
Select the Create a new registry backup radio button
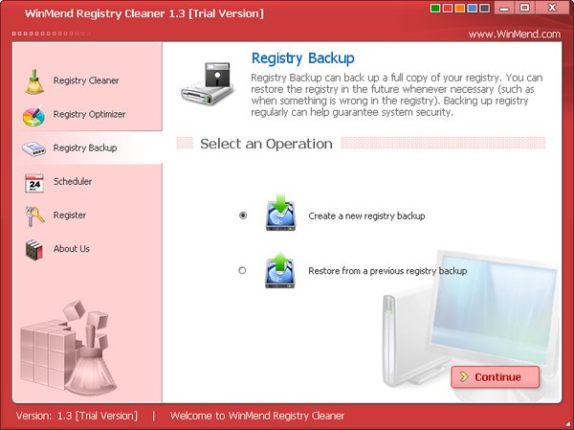click(243, 215)
